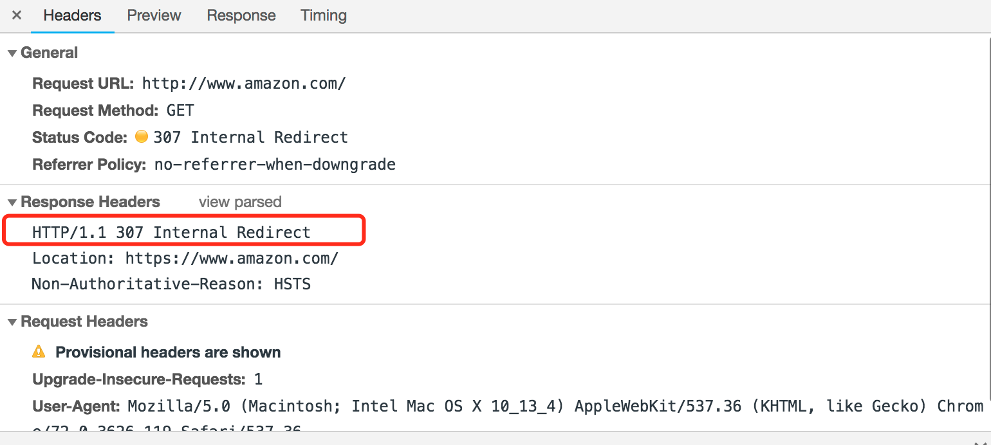Click the view parsed link
Viewport: 991px width, 445px height.
(x=239, y=201)
